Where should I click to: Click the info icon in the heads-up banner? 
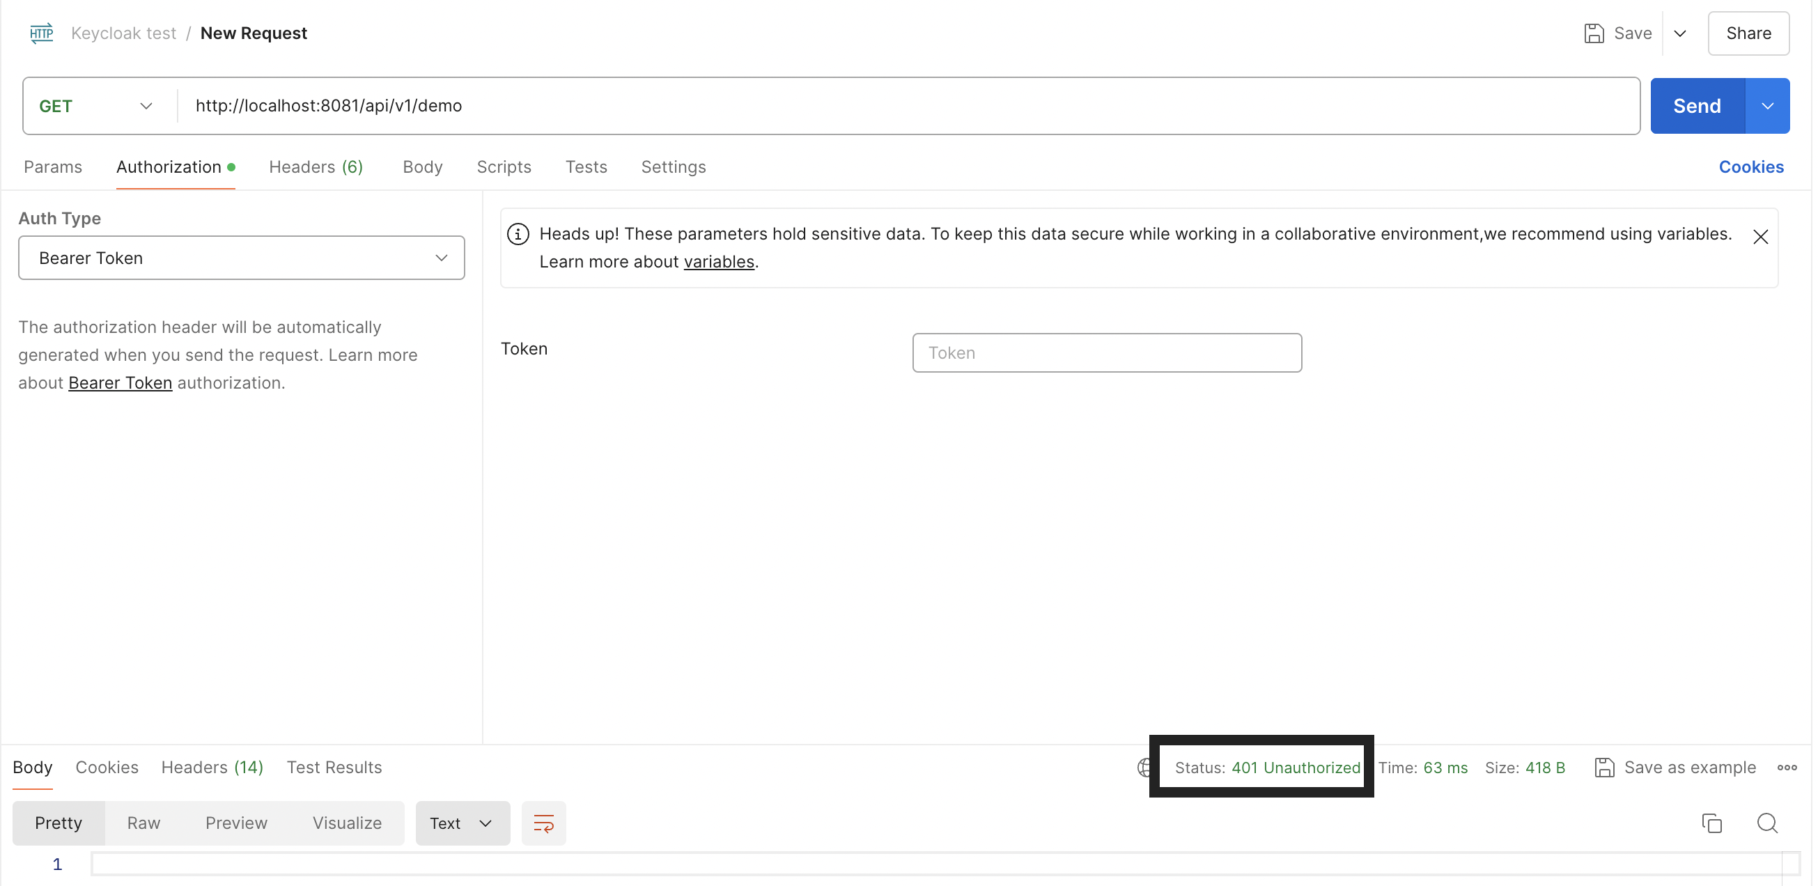518,234
